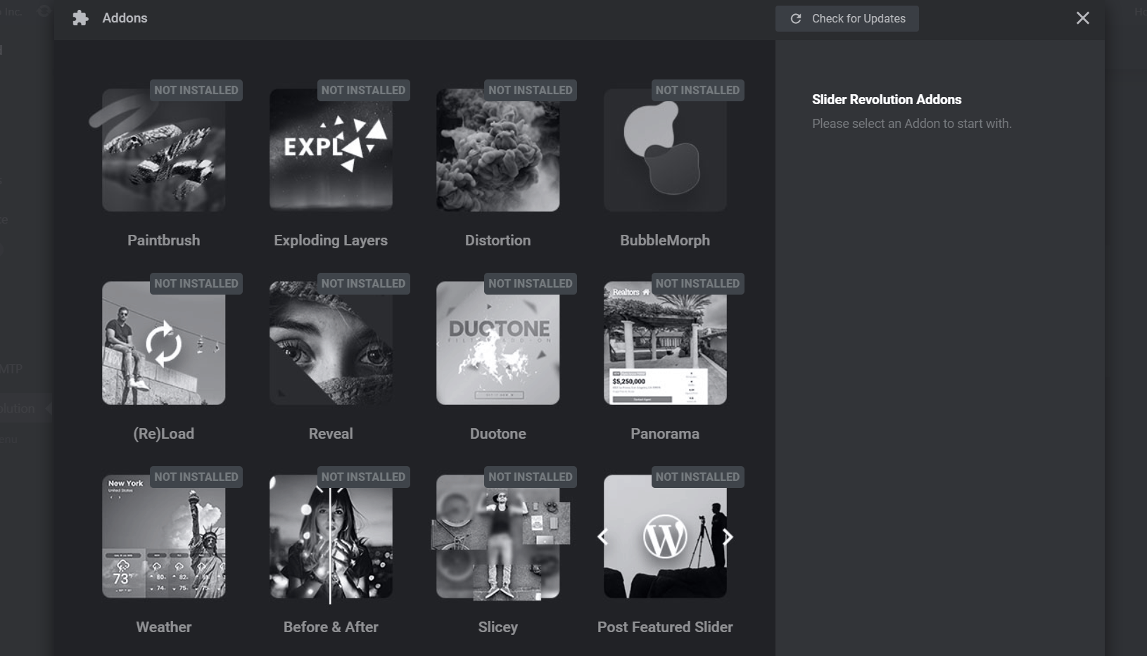Click the (Re)Load addon title

point(163,434)
